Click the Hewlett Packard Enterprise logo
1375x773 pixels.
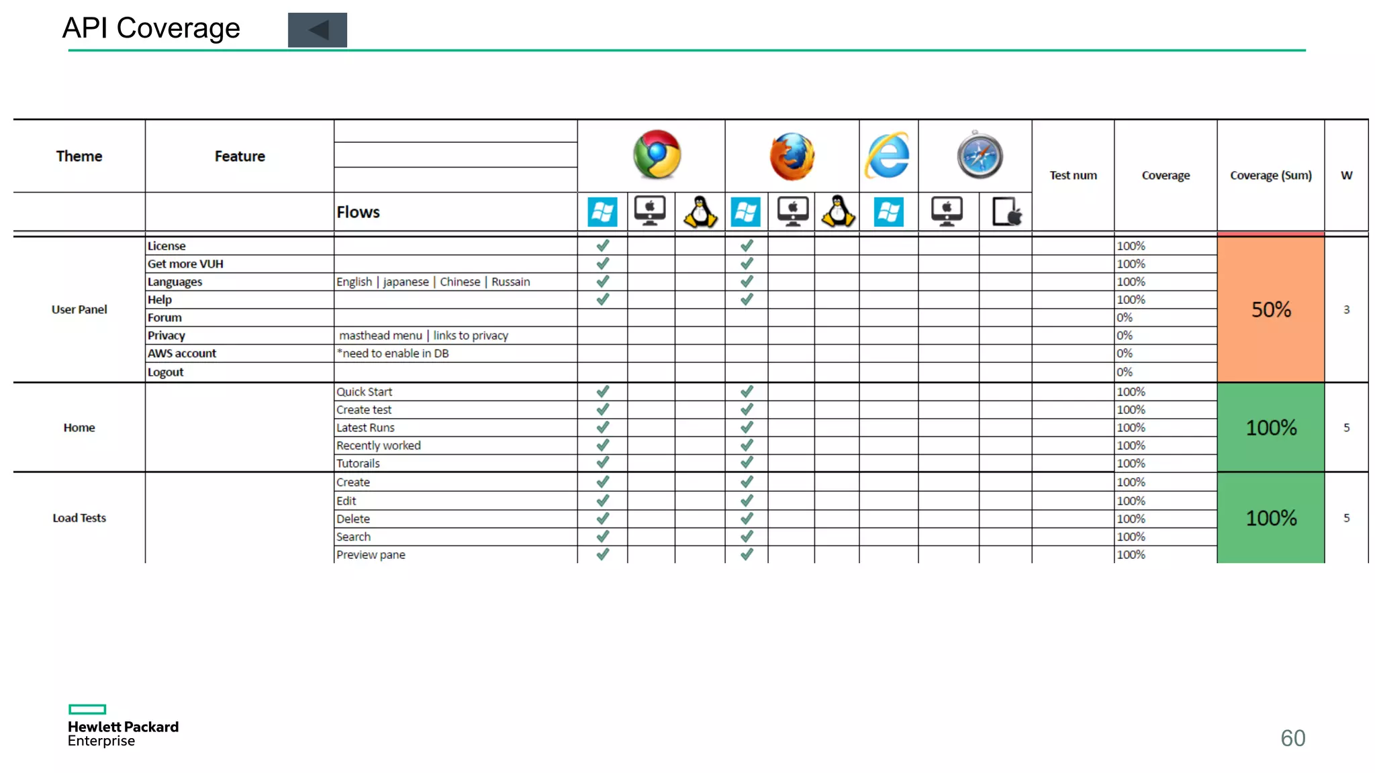coord(122,726)
